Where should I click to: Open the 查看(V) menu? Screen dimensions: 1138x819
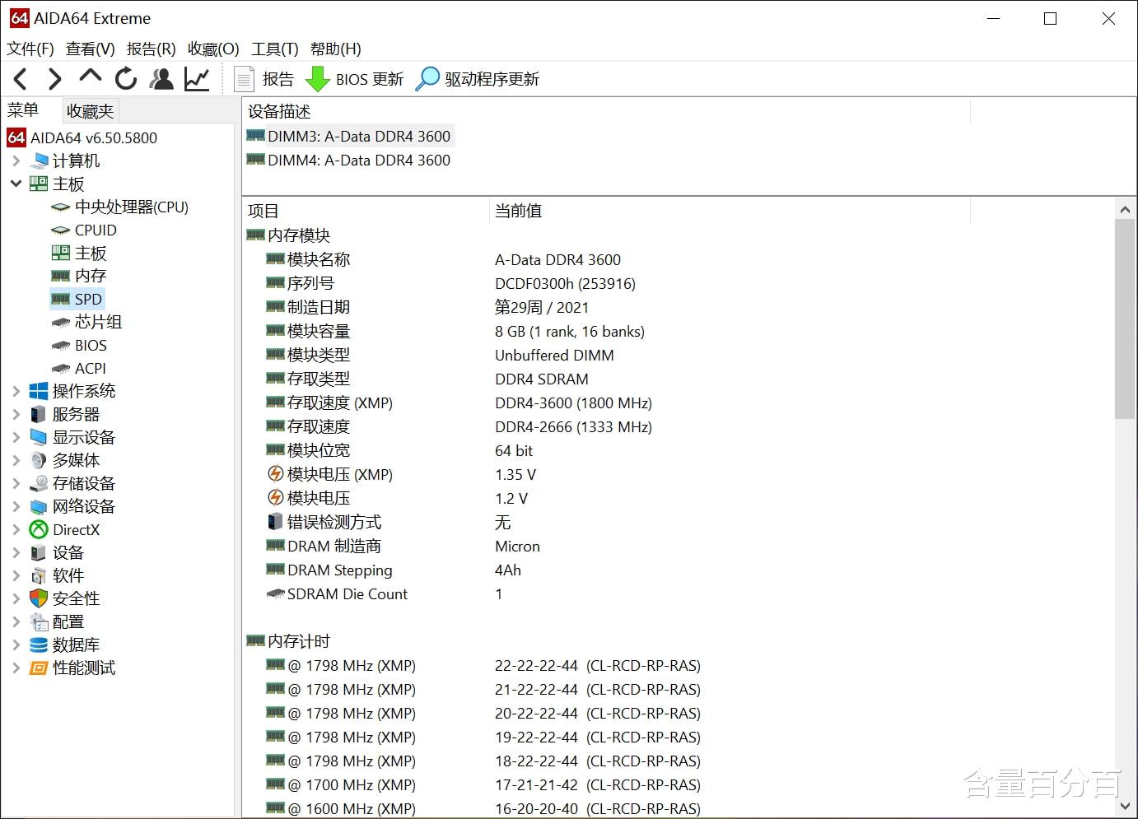[x=91, y=49]
